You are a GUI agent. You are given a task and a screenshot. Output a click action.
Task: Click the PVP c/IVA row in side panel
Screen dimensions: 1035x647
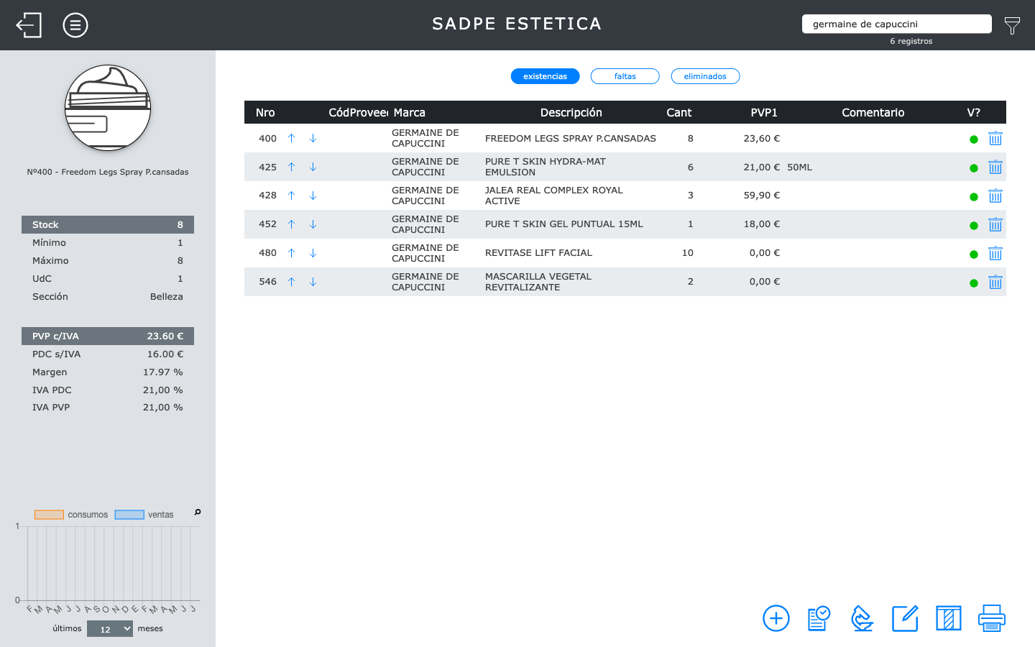tap(108, 336)
